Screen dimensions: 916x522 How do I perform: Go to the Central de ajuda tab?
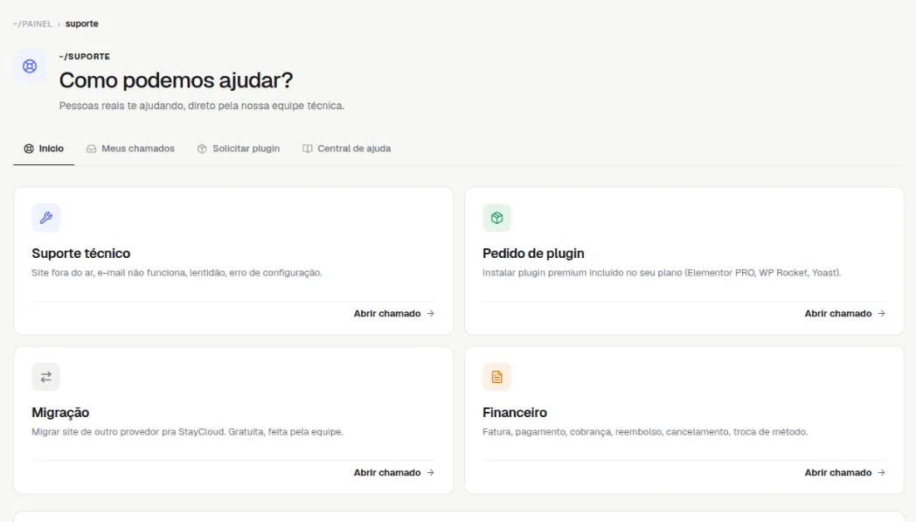click(x=346, y=149)
